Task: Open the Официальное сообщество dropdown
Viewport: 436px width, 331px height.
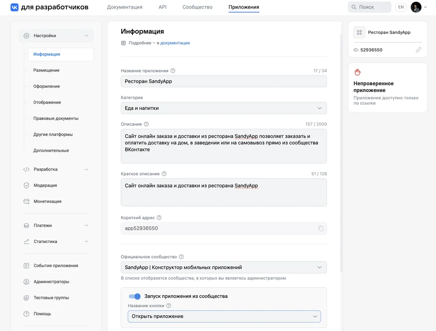Action: click(224, 268)
